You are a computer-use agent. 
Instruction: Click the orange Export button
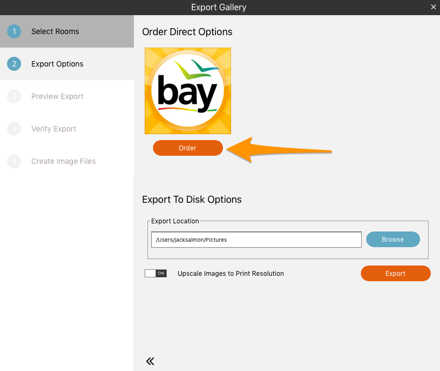pyautogui.click(x=396, y=274)
